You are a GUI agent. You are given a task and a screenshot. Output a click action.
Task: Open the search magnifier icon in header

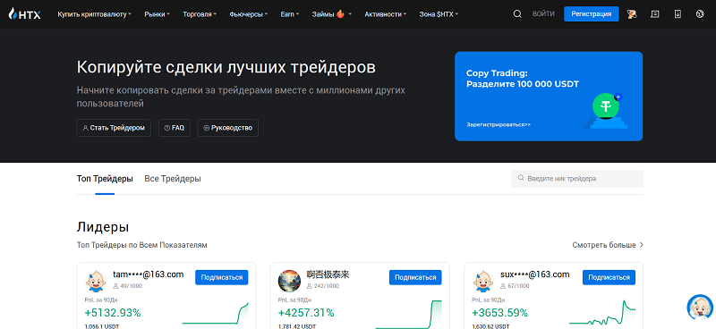[x=517, y=14]
